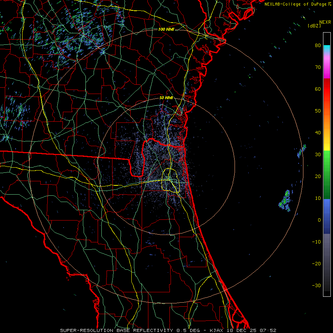Click the large green-blue offshore radar echo
The height and width of the screenshot is (333, 333).
pyautogui.click(x=285, y=201)
